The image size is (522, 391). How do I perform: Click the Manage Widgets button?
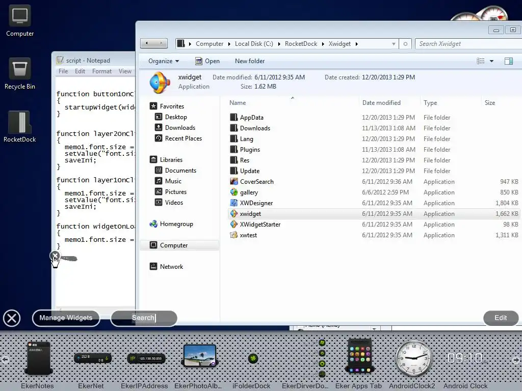pyautogui.click(x=66, y=318)
